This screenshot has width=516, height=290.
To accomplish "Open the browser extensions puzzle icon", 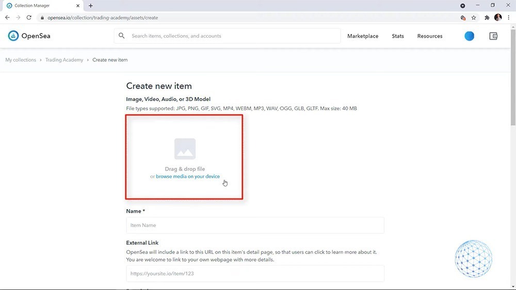I will point(487,18).
